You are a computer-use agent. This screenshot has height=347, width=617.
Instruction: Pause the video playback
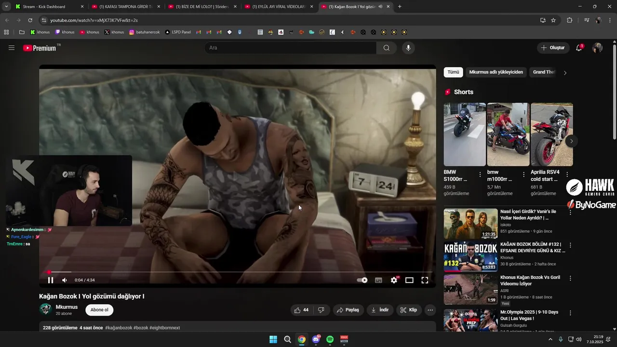(51, 280)
